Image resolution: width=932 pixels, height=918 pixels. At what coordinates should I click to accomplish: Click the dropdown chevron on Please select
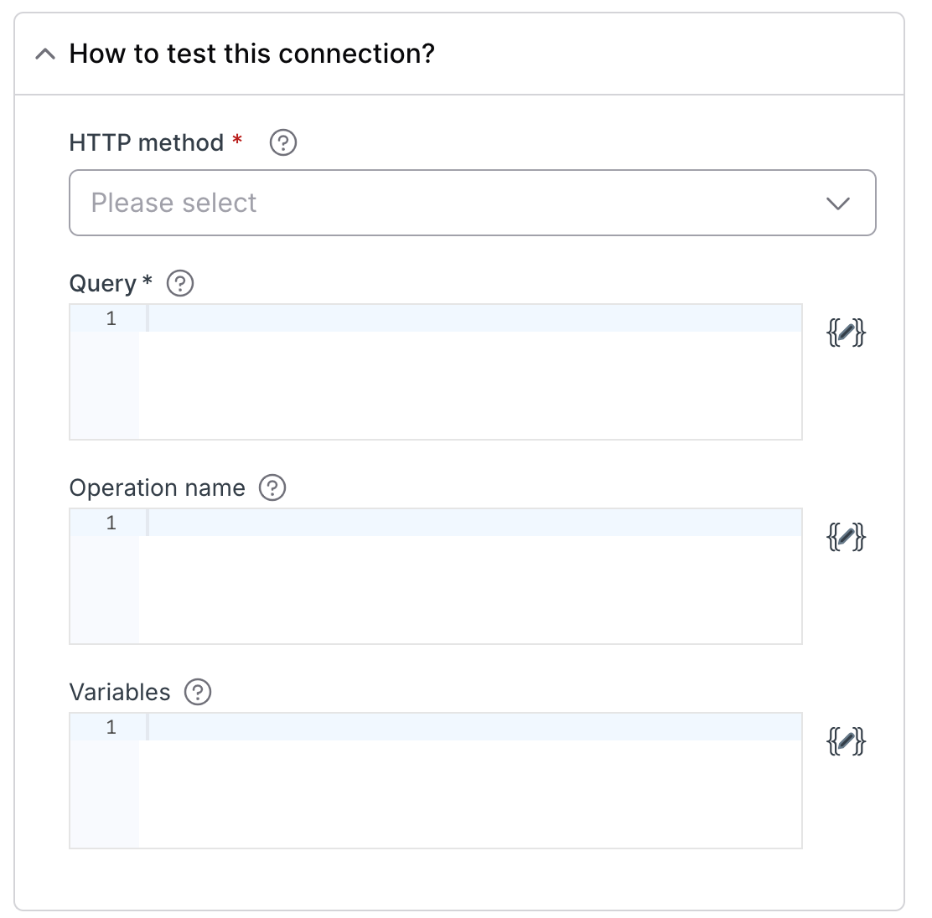coord(837,203)
